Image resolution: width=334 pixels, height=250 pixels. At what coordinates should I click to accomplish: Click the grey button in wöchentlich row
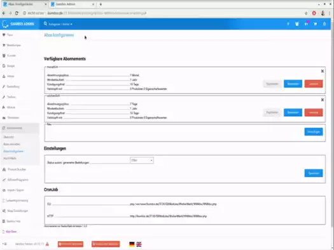pos(272,112)
